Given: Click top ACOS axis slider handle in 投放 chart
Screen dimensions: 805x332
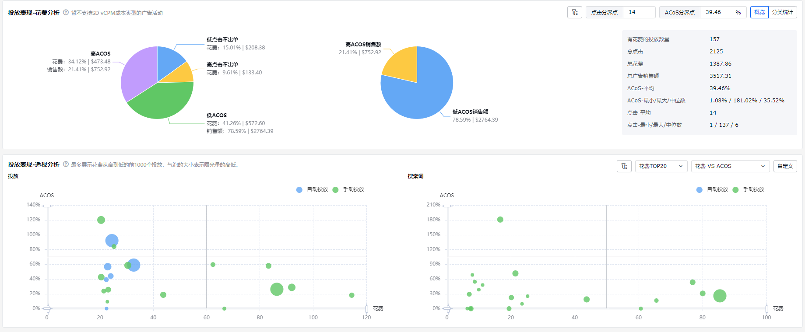Looking at the screenshot, I should (x=47, y=206).
